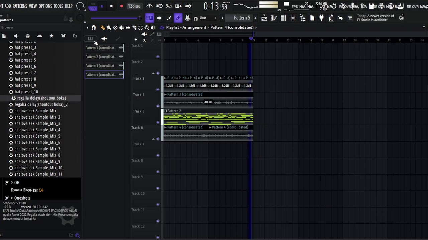Select the zoom magnifier tool
Screen dimensions: 428x240
tap(147, 28)
